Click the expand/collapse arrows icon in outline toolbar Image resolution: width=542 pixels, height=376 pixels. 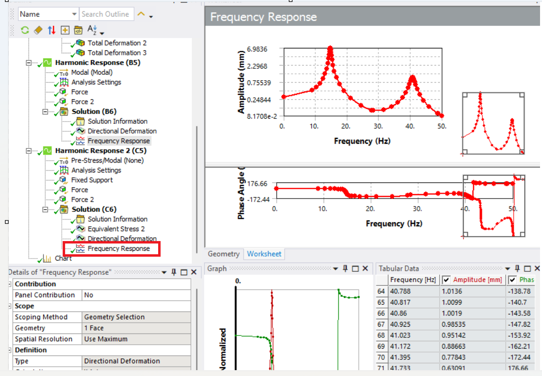[51, 30]
